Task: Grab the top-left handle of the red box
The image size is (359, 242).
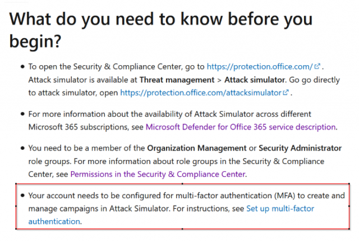Action: click(x=16, y=183)
